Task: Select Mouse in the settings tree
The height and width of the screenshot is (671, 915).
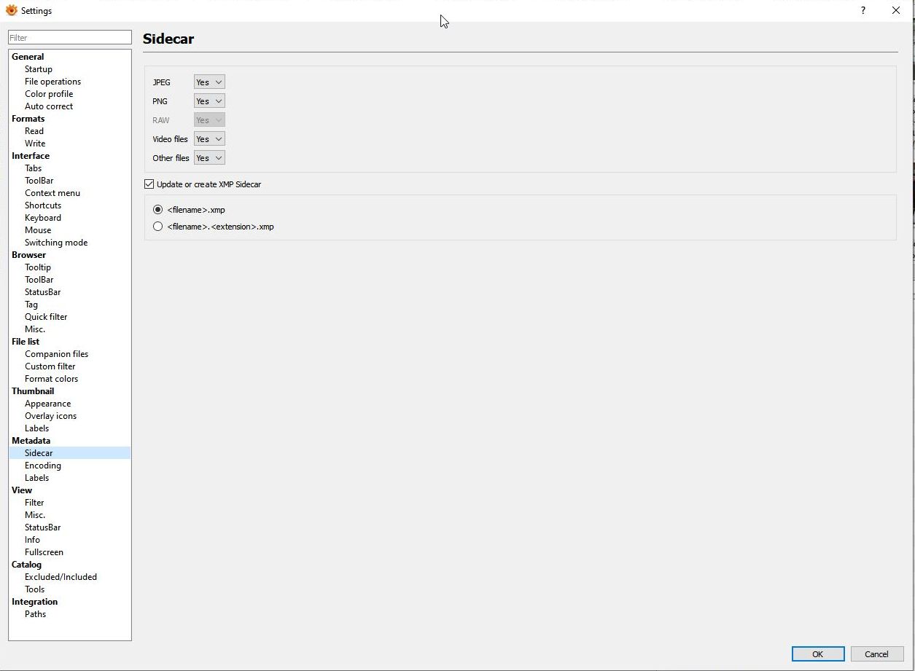Action: pos(38,230)
